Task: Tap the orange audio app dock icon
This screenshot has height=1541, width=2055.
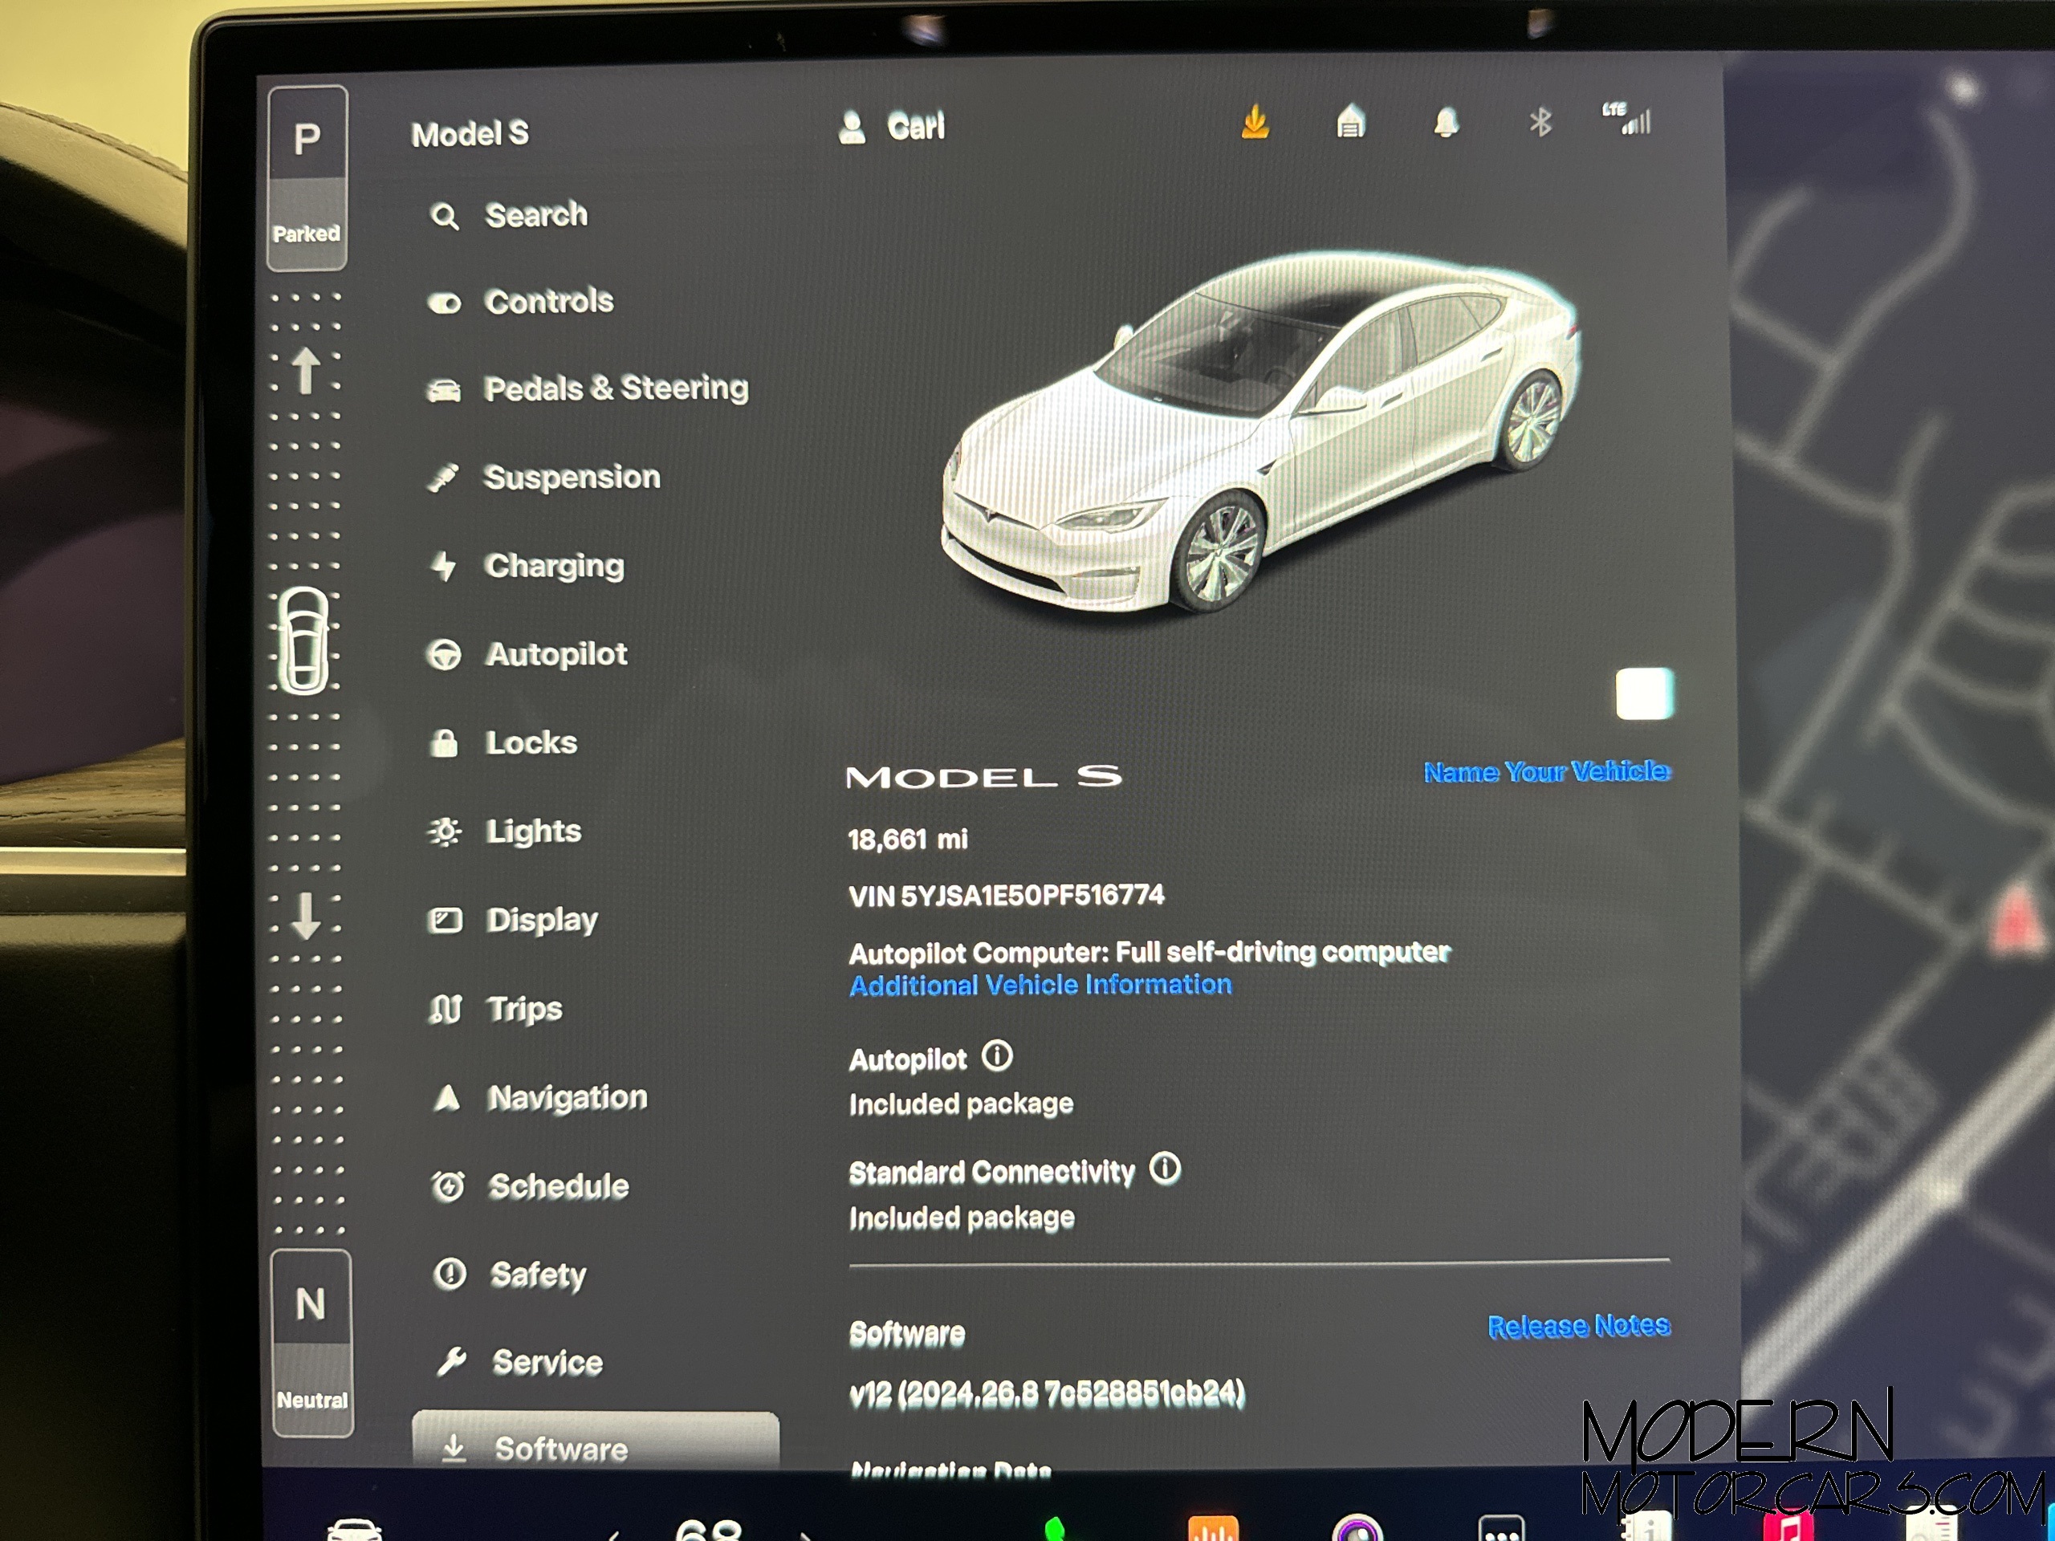Action: [1212, 1527]
